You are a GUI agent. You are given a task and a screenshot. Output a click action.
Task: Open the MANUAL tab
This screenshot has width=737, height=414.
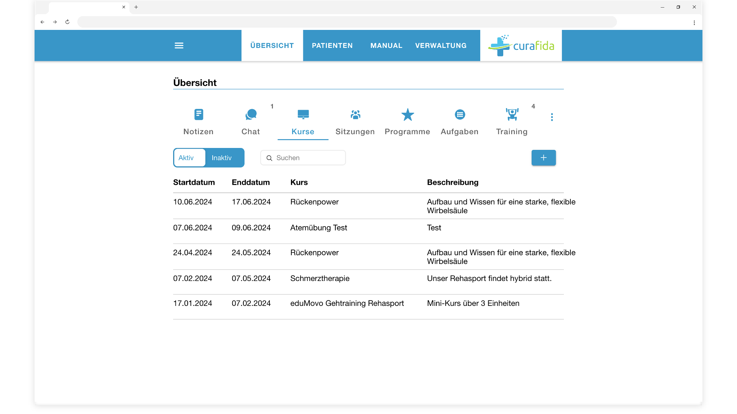(x=386, y=46)
